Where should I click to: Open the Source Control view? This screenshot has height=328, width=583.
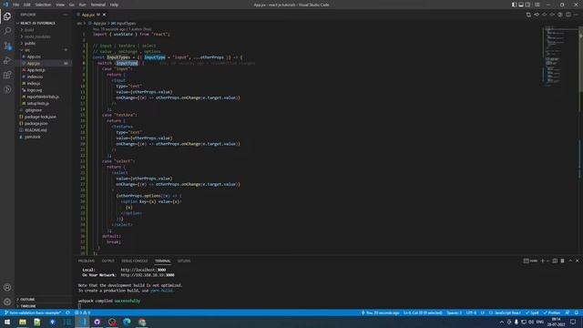(7, 46)
